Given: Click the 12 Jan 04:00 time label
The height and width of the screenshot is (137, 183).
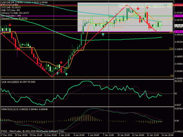Looking at the screenshot, I should tap(138, 135).
